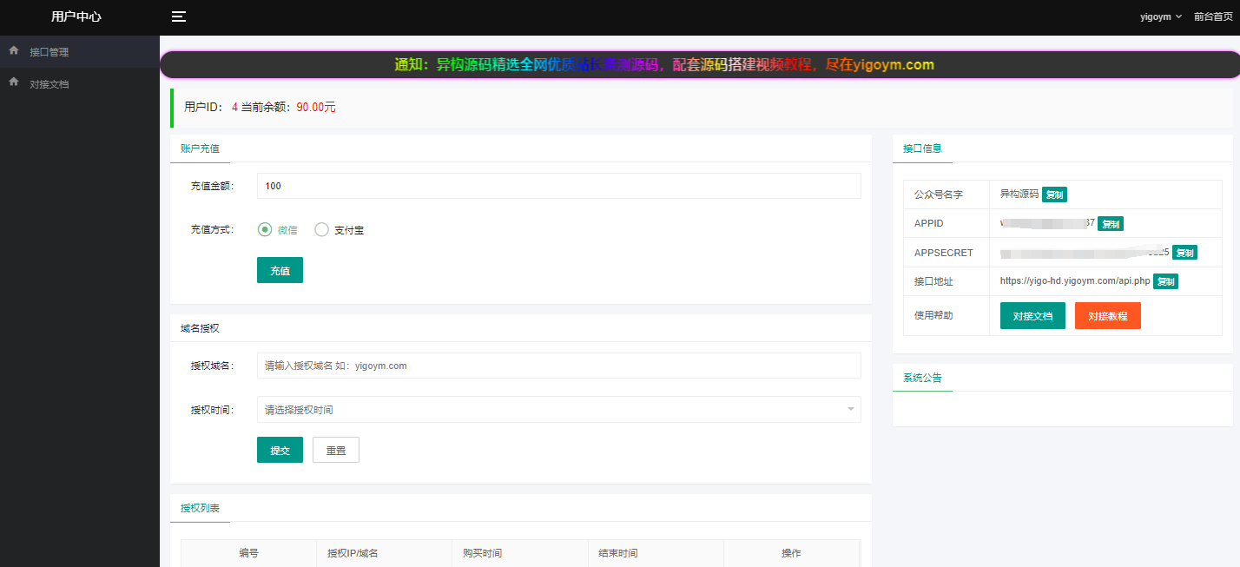Copy the 接口地址 API URL

pyautogui.click(x=1165, y=281)
